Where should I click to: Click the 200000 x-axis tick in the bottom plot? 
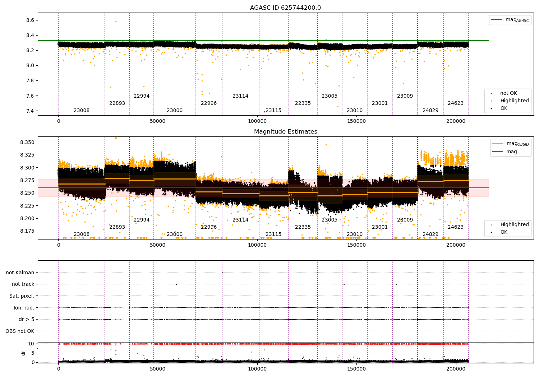[x=456, y=369]
